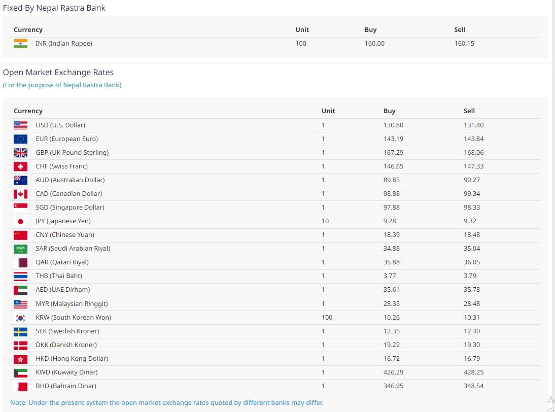Image resolution: width=555 pixels, height=412 pixels.
Task: Select the USD (U.S. Dollar) currency label
Action: coord(60,125)
